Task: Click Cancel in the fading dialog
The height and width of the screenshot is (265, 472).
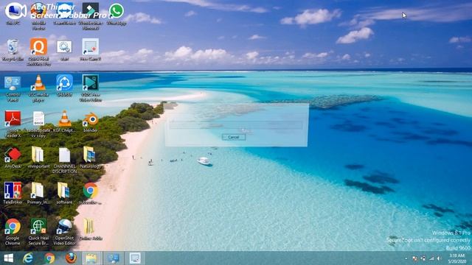Action: (234, 137)
